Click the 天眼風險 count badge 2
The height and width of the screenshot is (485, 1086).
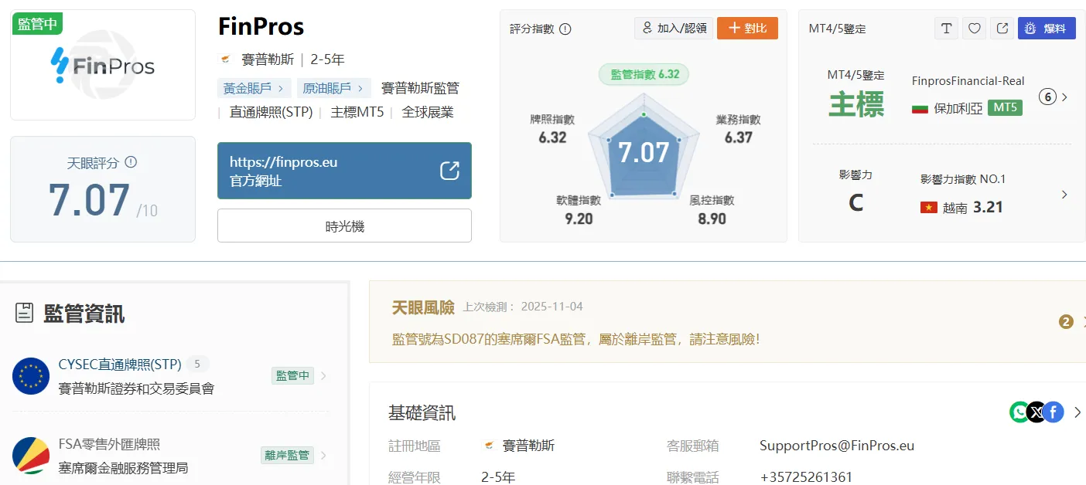[1066, 322]
